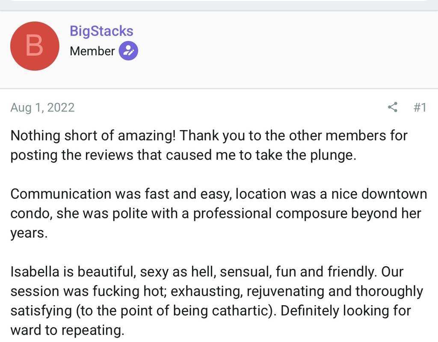The image size is (438, 342).
Task: Click the Member user title label
Action: (92, 51)
